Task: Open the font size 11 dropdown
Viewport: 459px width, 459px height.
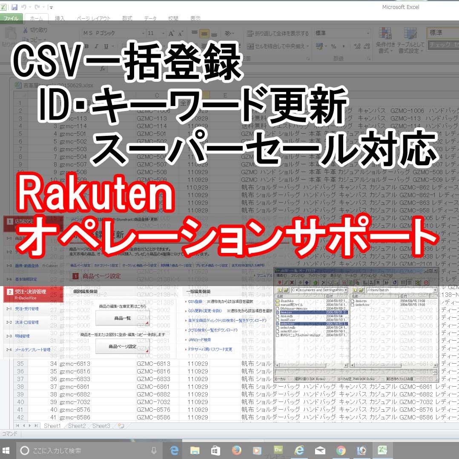Action: (x=164, y=33)
